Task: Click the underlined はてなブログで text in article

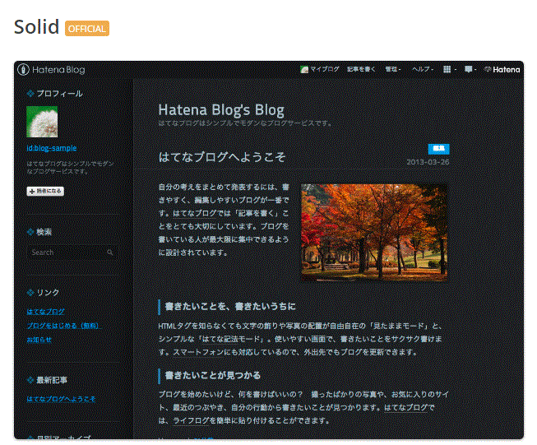Action: 410,408
